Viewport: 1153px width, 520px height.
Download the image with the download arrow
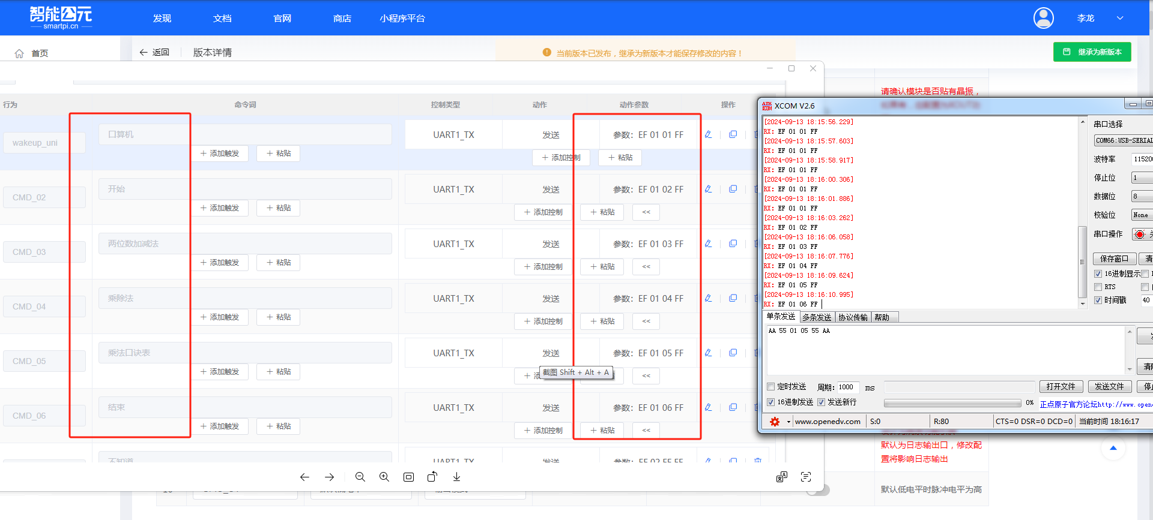point(456,477)
